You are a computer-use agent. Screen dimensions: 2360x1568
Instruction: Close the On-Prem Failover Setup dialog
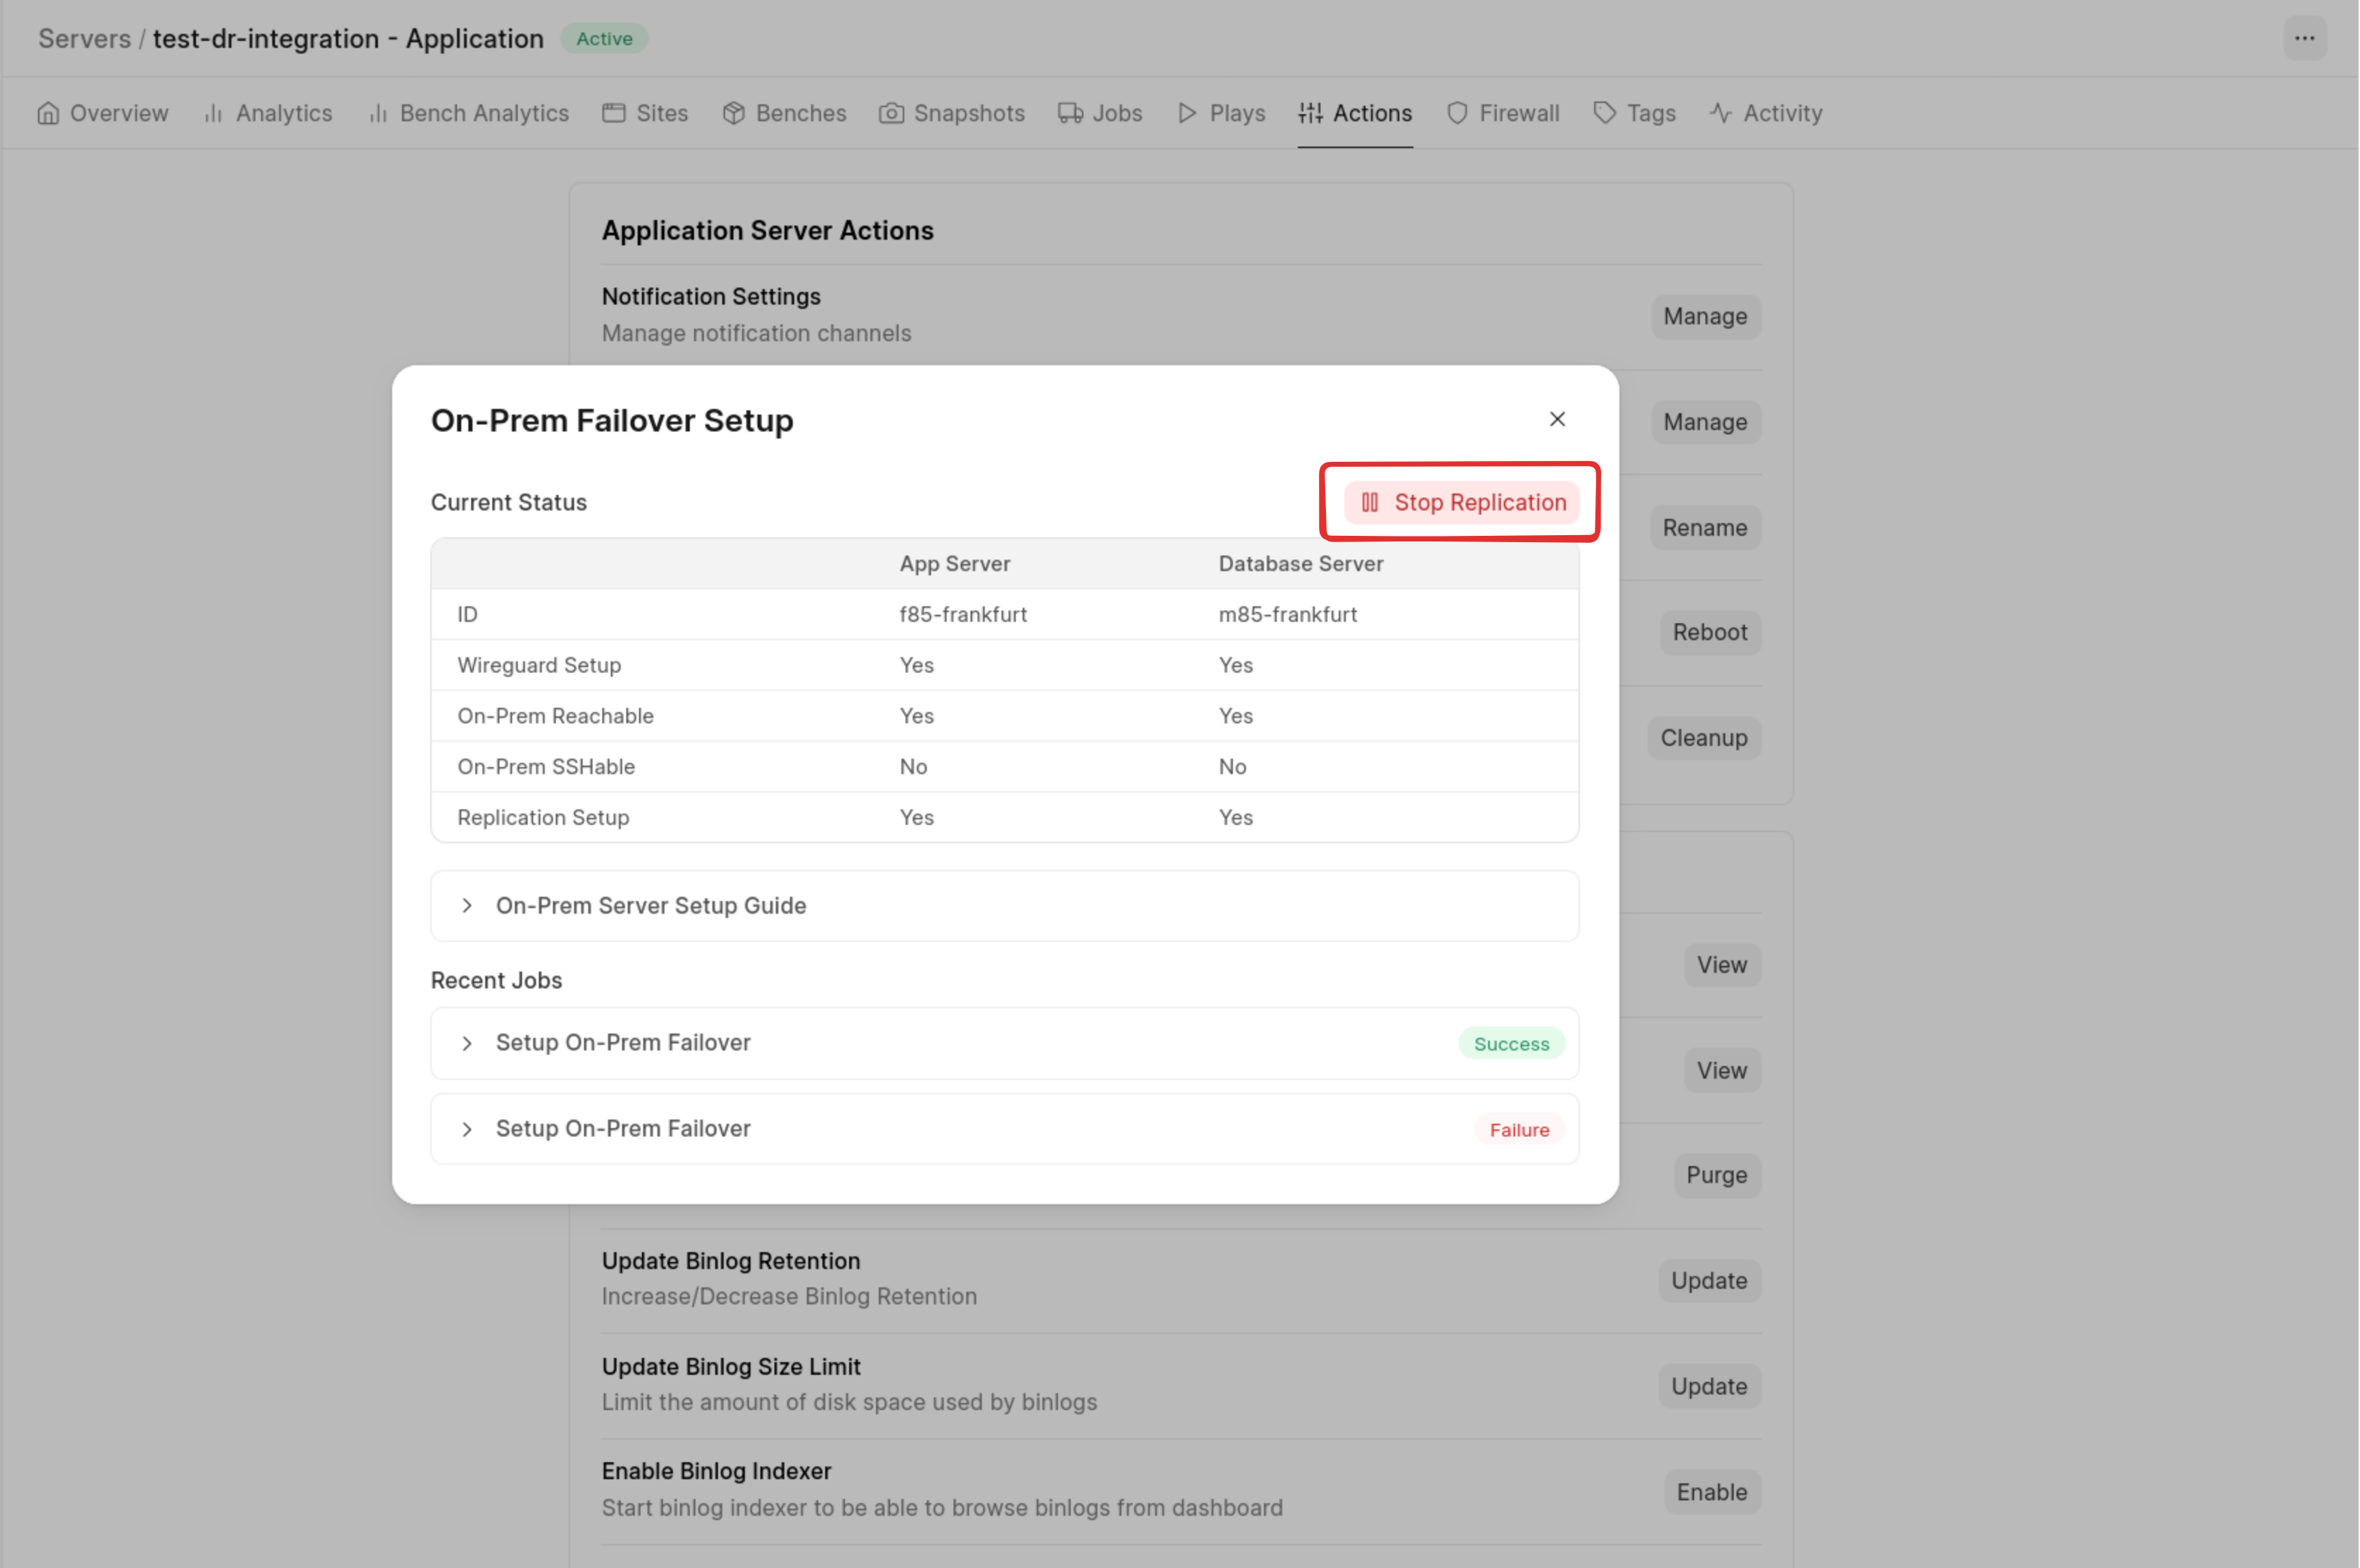[1557, 419]
